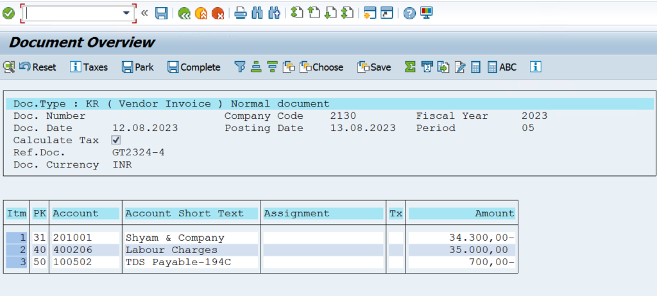Click the Tx column header
Viewport: 657px width, 296px height.
[395, 213]
